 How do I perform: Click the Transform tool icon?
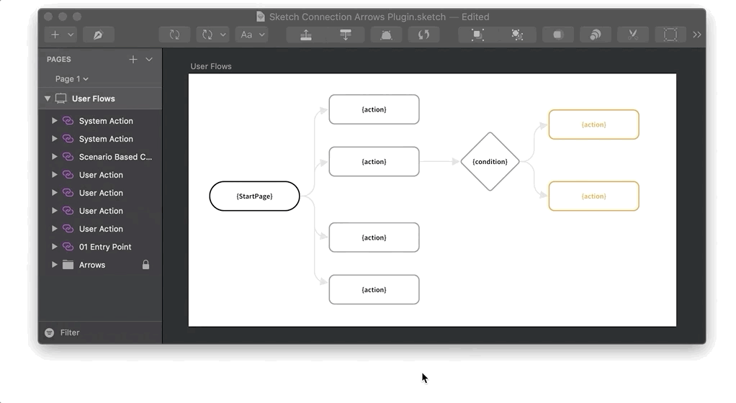coord(386,35)
